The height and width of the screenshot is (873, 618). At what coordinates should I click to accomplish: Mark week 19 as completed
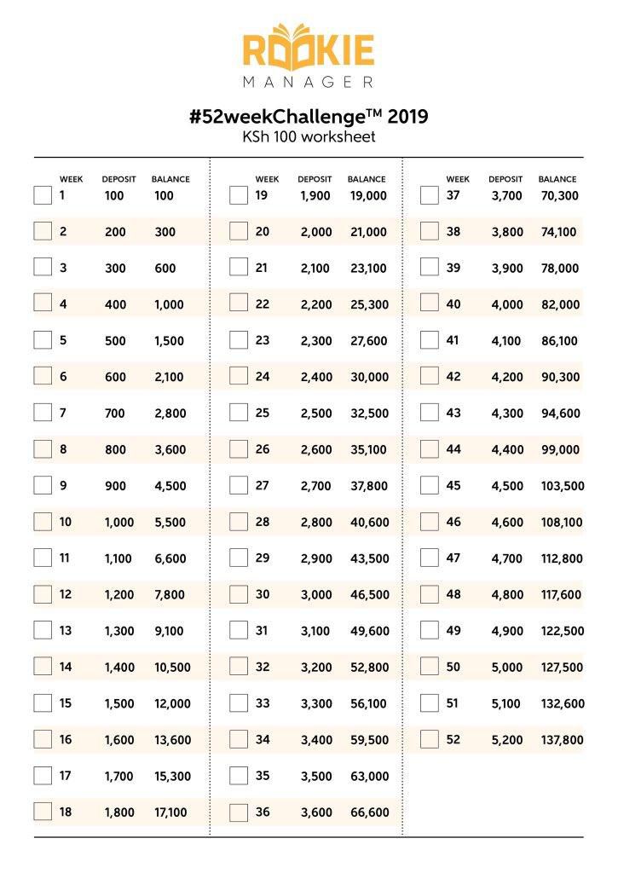[239, 195]
